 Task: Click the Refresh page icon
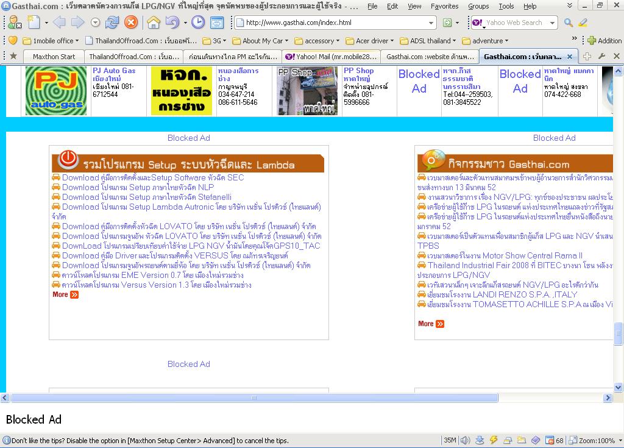[112, 23]
